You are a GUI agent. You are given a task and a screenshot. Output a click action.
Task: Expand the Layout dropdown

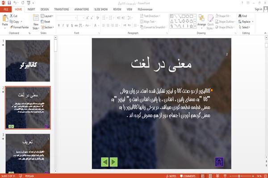click(47, 16)
